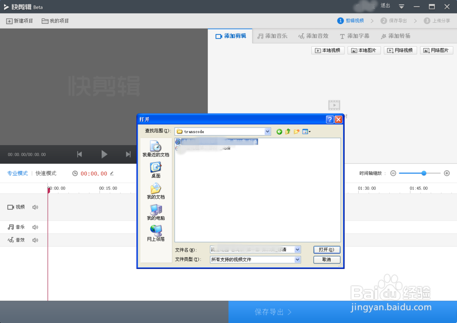Mute the 视频 track speaker
The width and height of the screenshot is (457, 323).
[x=35, y=207]
